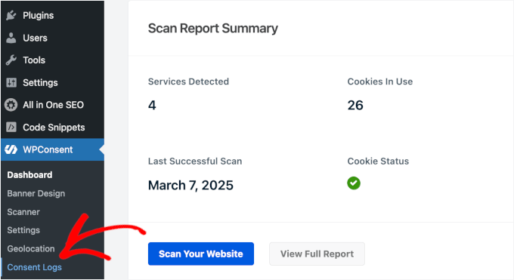The height and width of the screenshot is (280, 514).
Task: Click the Settings sliders icon in sidebar
Action: tap(11, 82)
